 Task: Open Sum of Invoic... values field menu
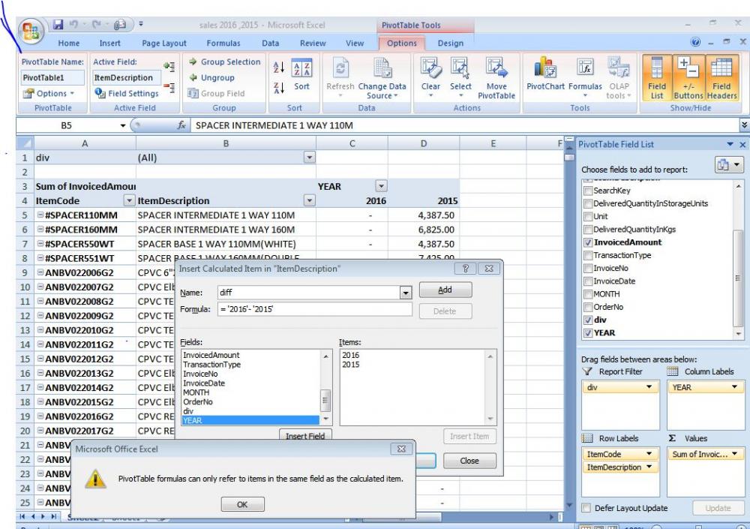pyautogui.click(x=734, y=454)
